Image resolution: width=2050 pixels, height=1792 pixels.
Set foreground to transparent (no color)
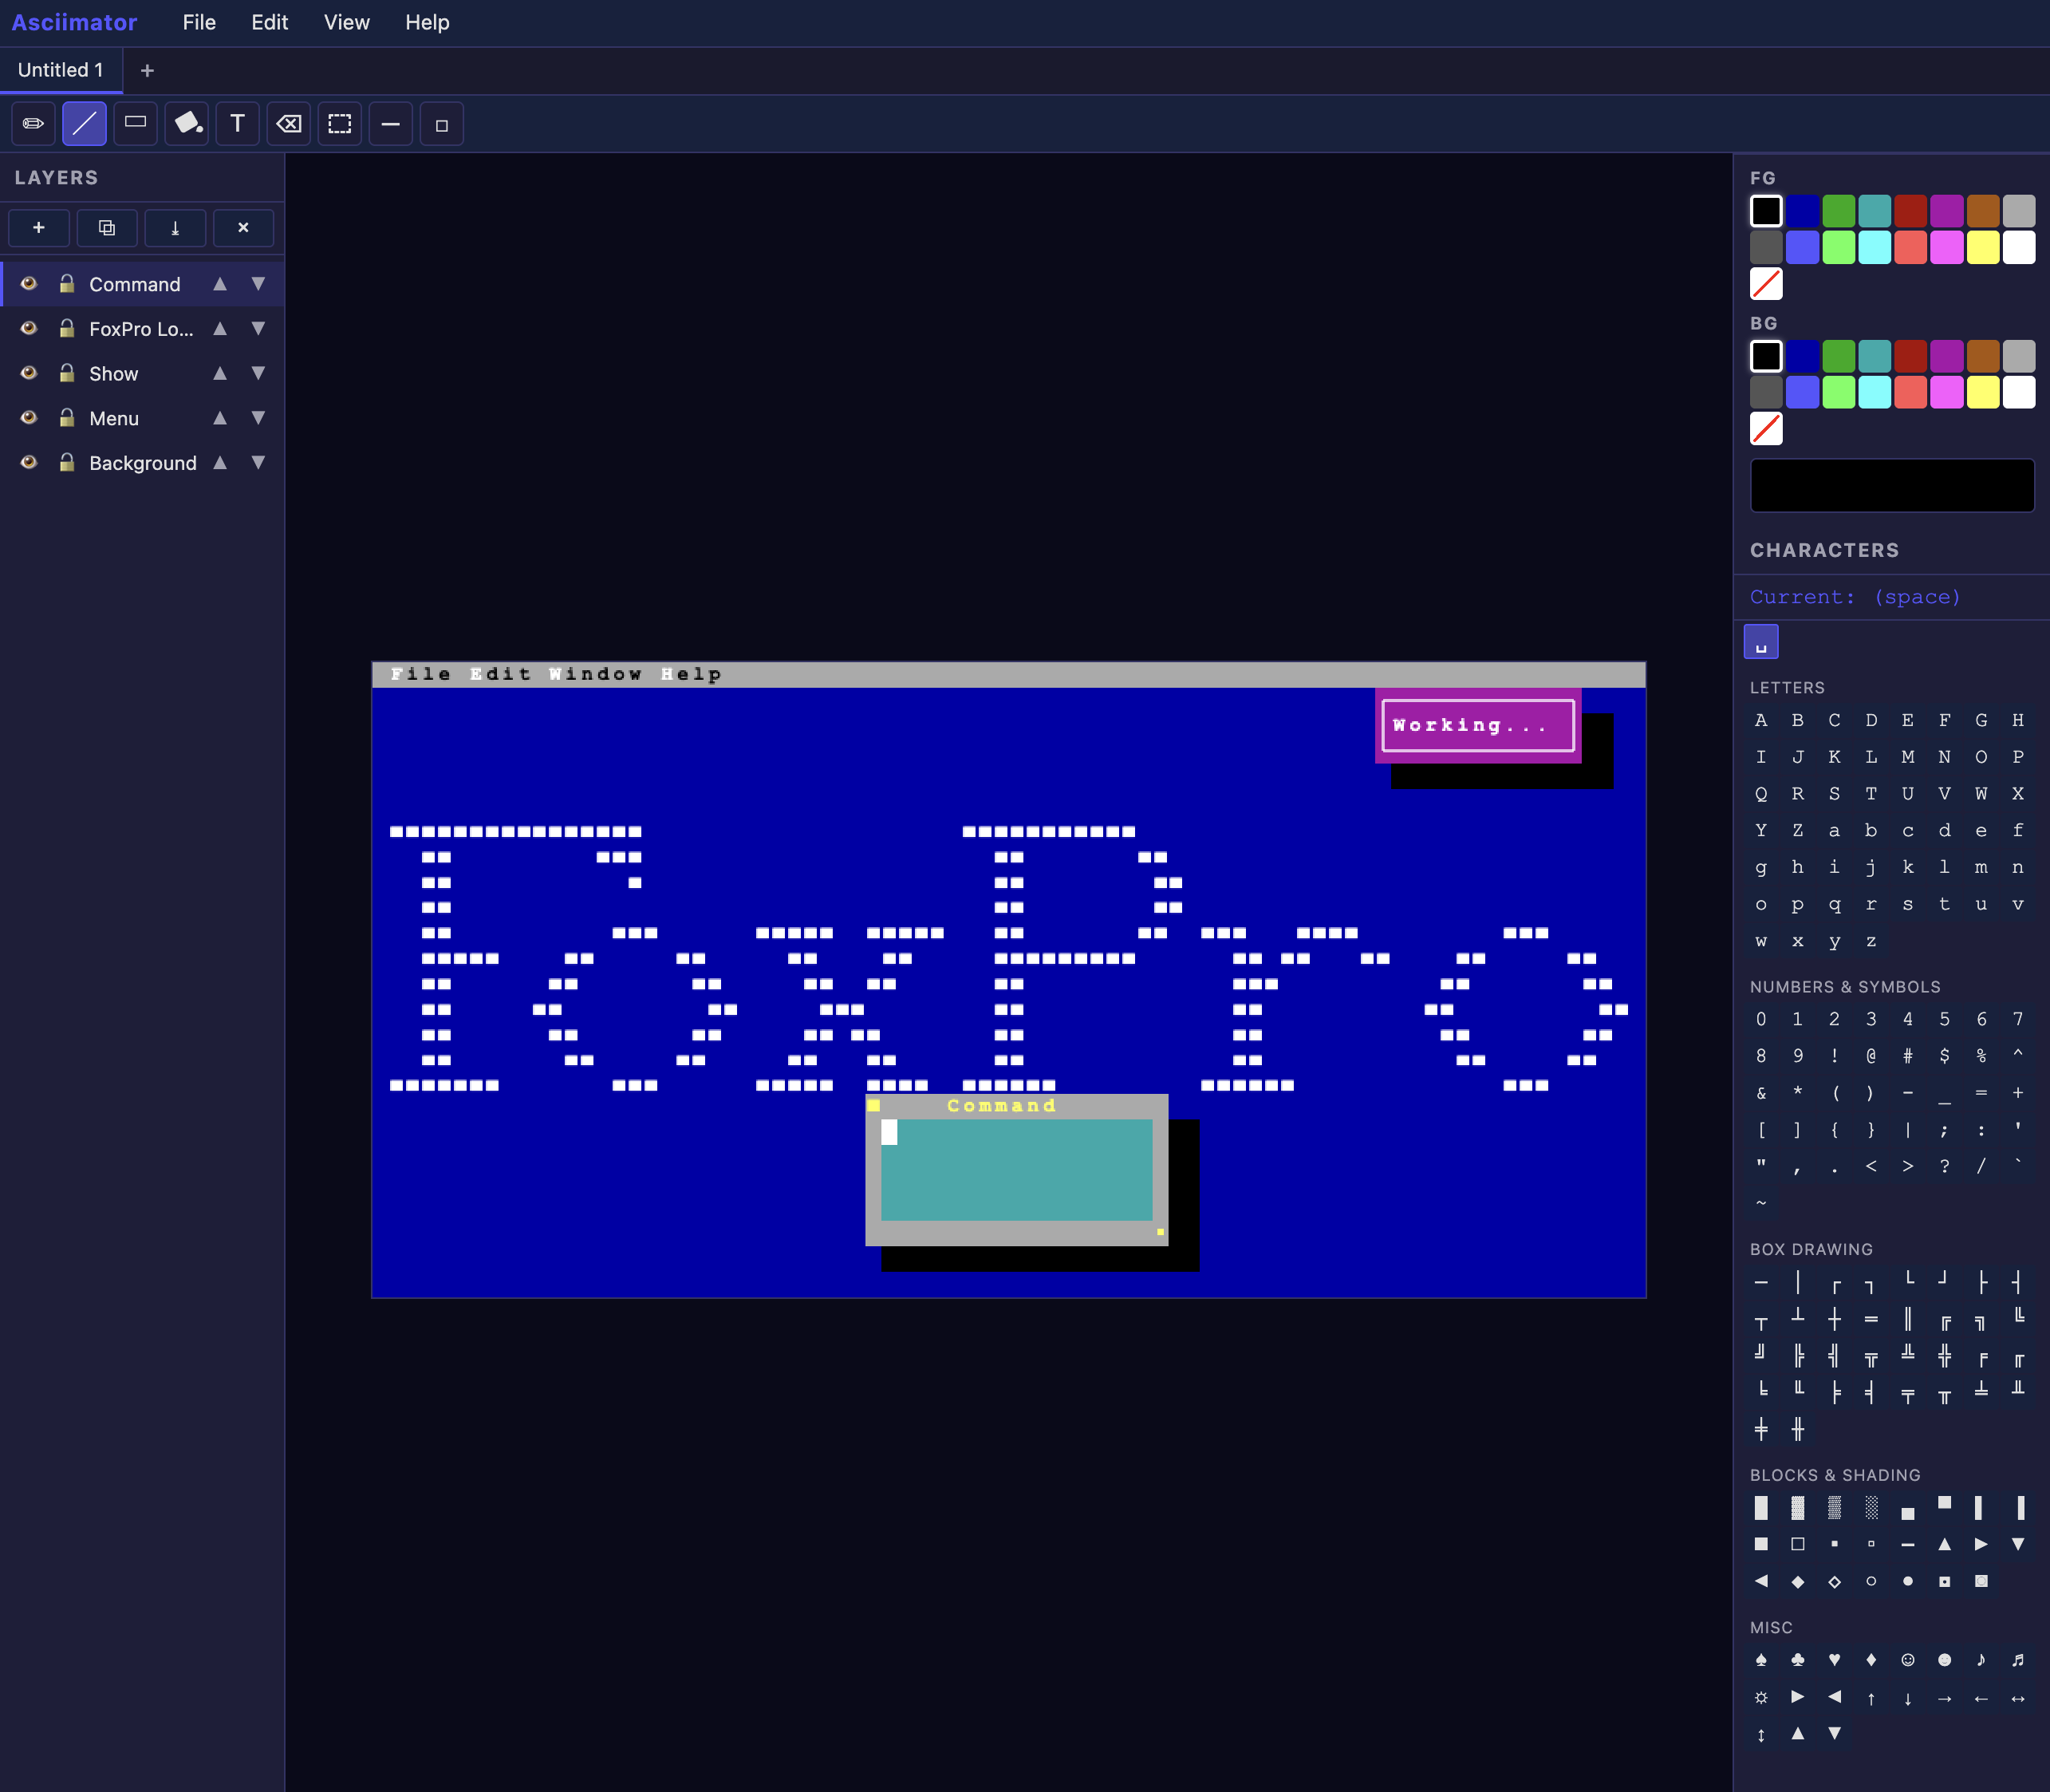point(1766,284)
